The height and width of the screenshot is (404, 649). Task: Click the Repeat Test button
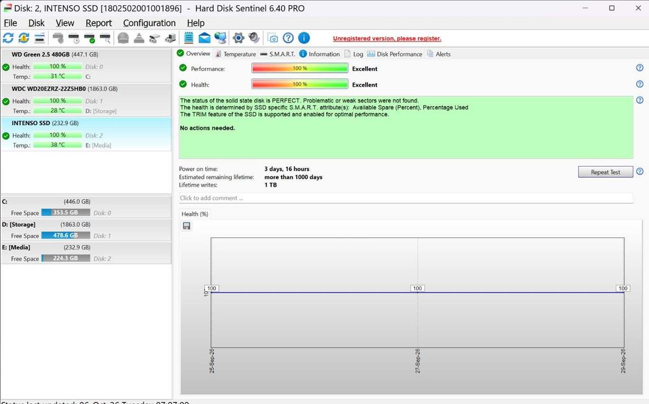pos(606,172)
